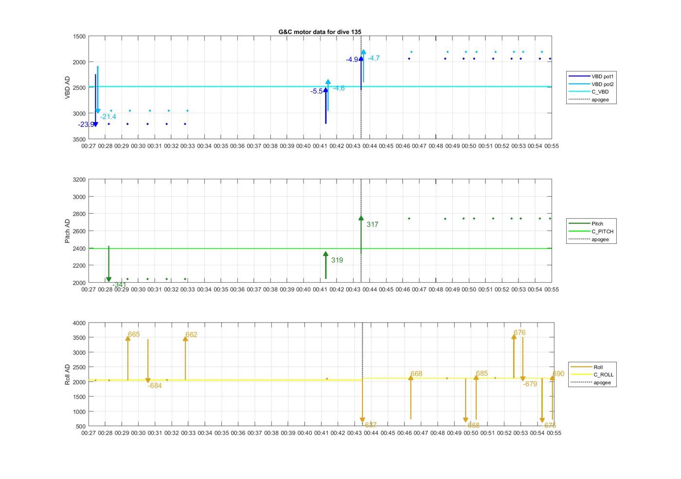
Task: Click the "662" roll data label
Action: (x=191, y=335)
